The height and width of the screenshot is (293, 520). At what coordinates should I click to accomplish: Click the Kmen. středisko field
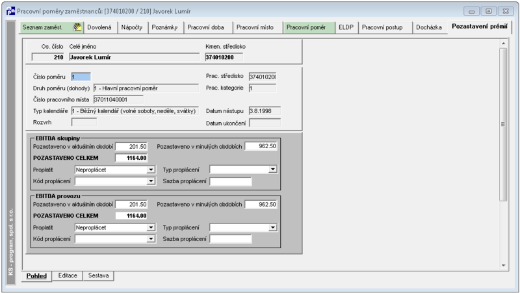224,57
